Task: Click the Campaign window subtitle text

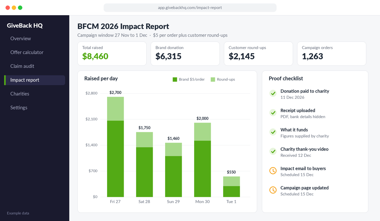Action: pyautogui.click(x=152, y=35)
